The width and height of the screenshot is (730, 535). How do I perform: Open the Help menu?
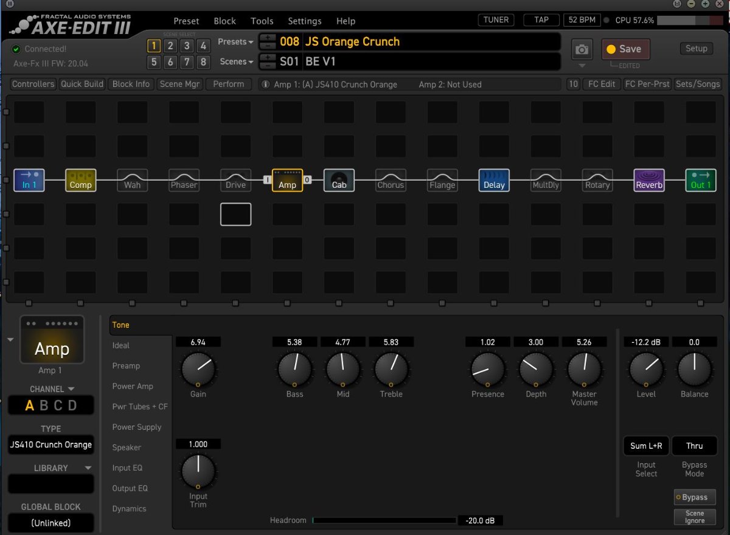coord(346,21)
